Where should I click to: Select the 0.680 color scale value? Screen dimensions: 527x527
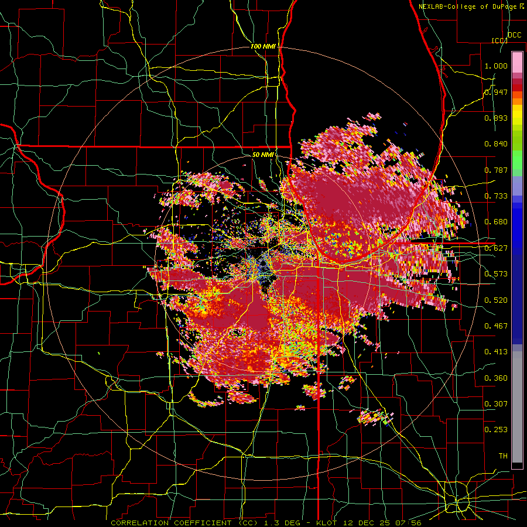[496, 222]
